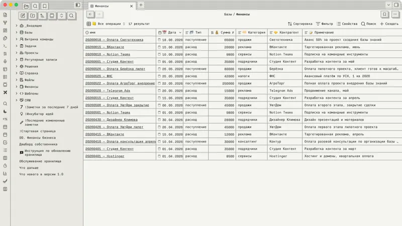Expand the Финансы folder in explorer

pos(17,86)
